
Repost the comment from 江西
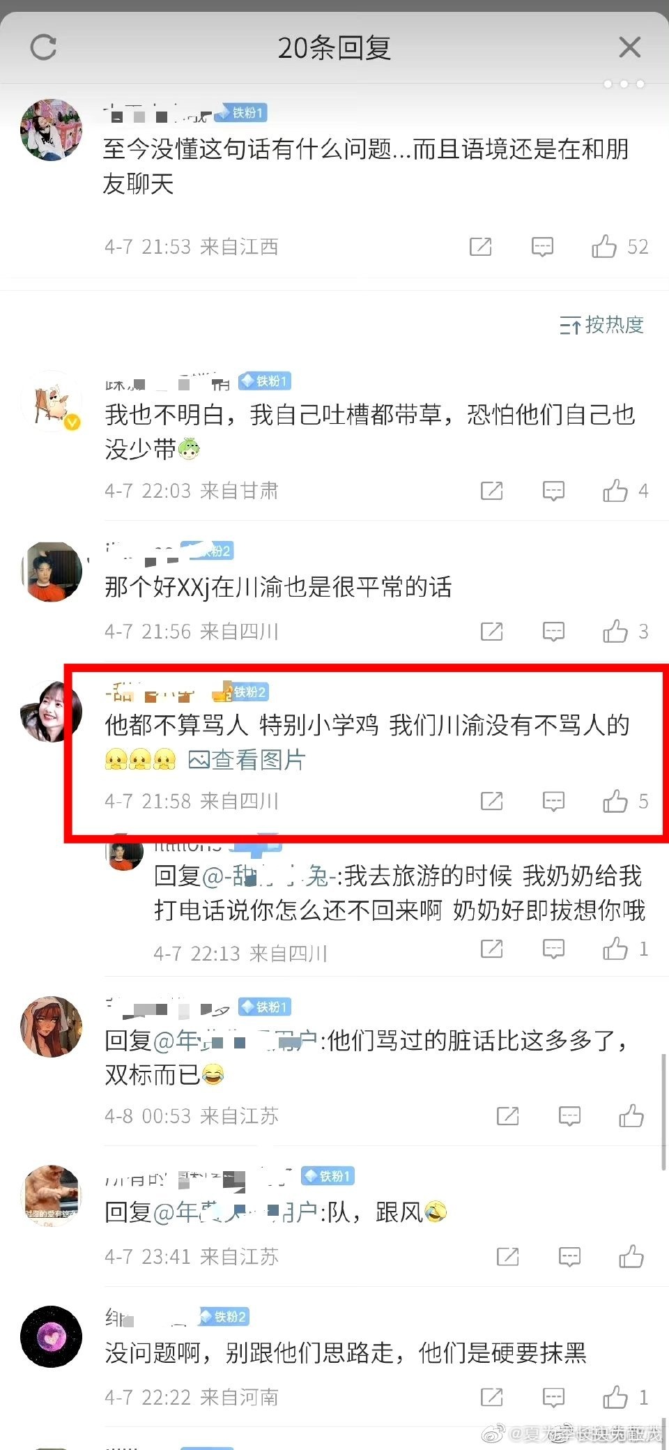click(x=481, y=247)
